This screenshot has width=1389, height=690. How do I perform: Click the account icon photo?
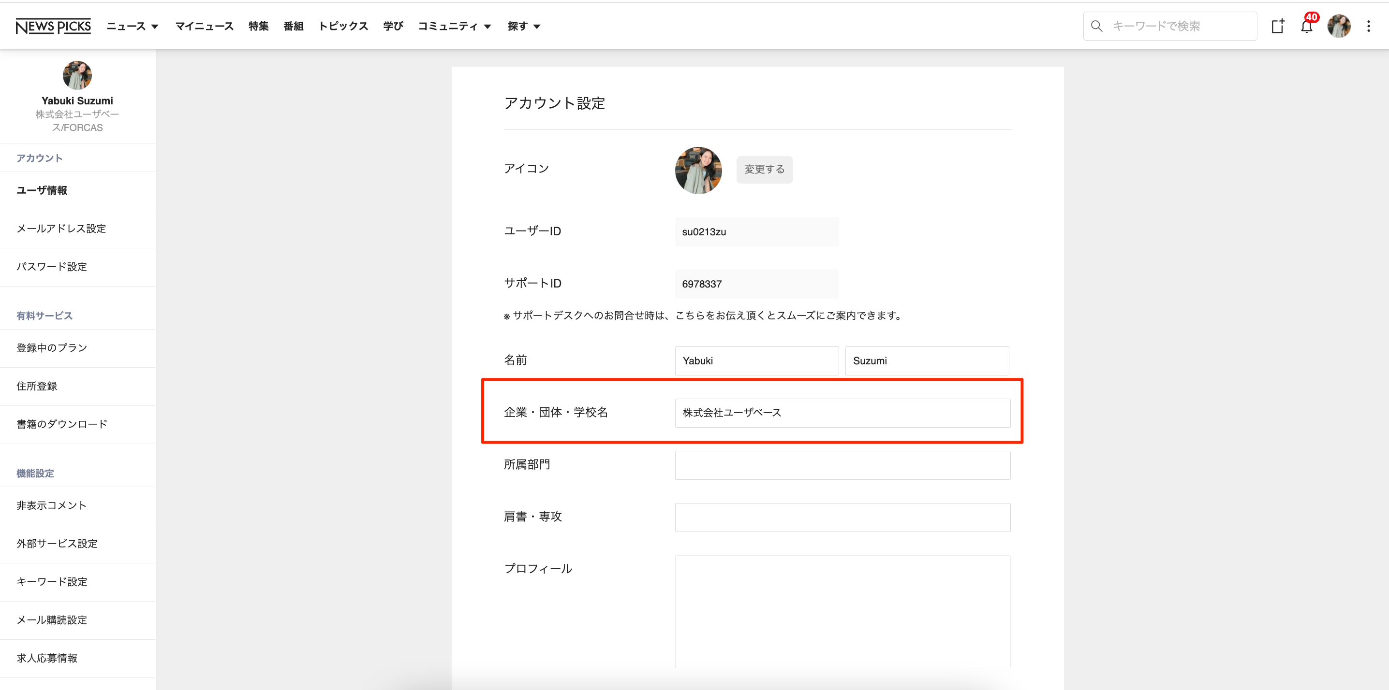(x=698, y=170)
